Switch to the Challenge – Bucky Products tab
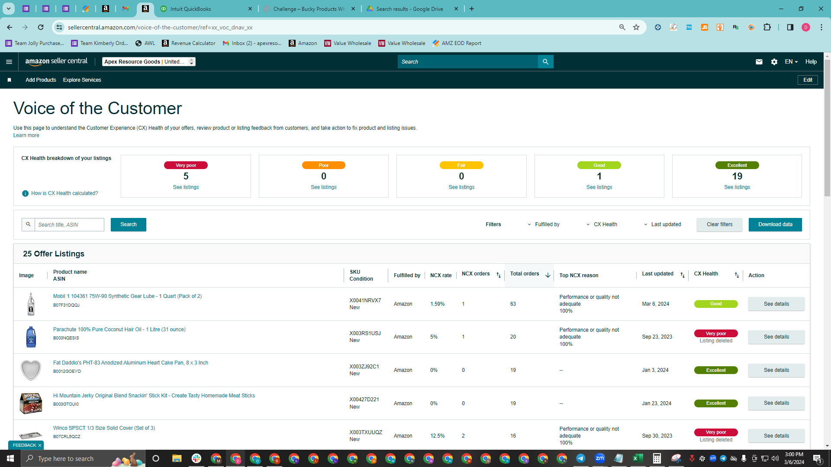The height and width of the screenshot is (467, 831). (x=309, y=9)
